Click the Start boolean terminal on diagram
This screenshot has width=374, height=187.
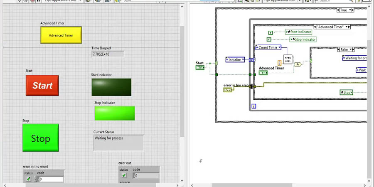point(200,67)
